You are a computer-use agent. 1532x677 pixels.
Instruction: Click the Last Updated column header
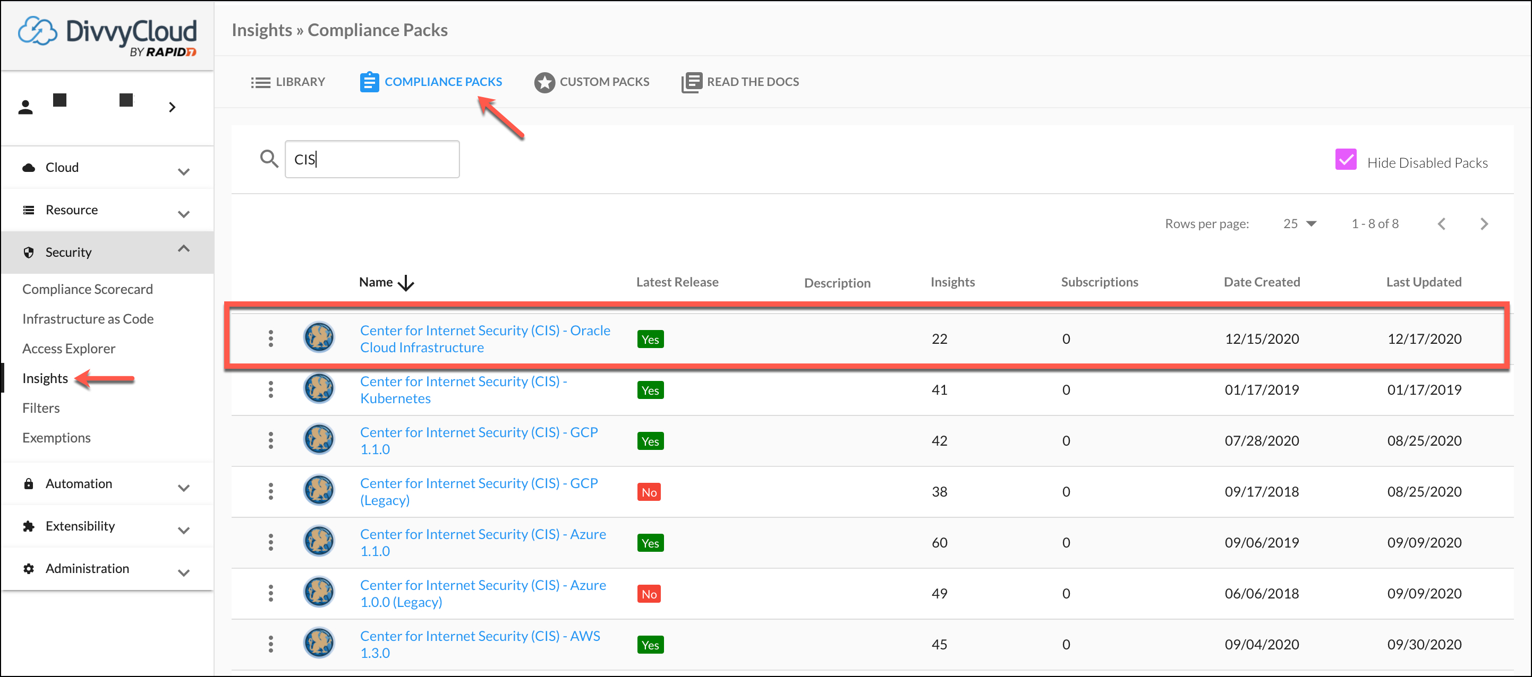click(x=1424, y=282)
